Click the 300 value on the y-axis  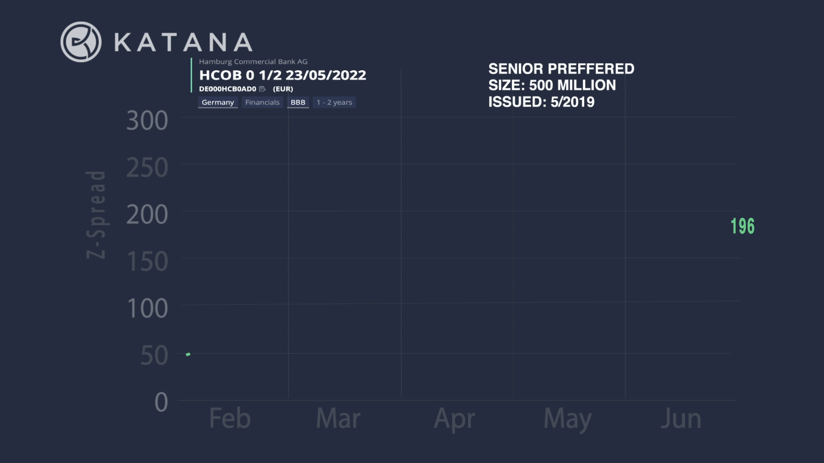pos(147,120)
